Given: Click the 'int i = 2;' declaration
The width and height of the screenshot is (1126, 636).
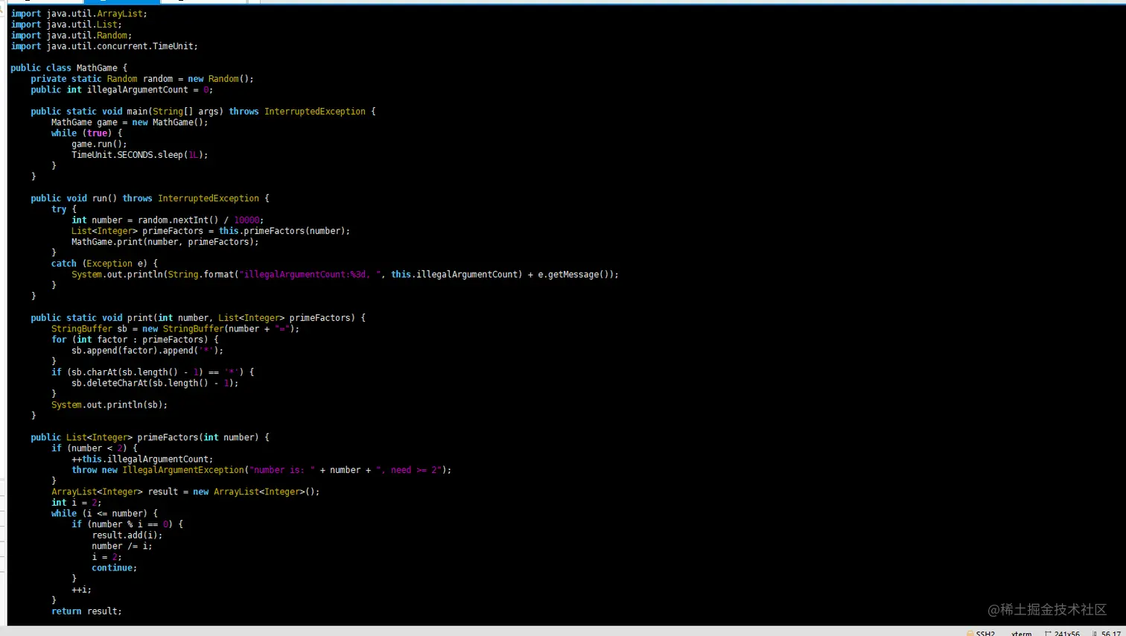Looking at the screenshot, I should click(x=76, y=503).
